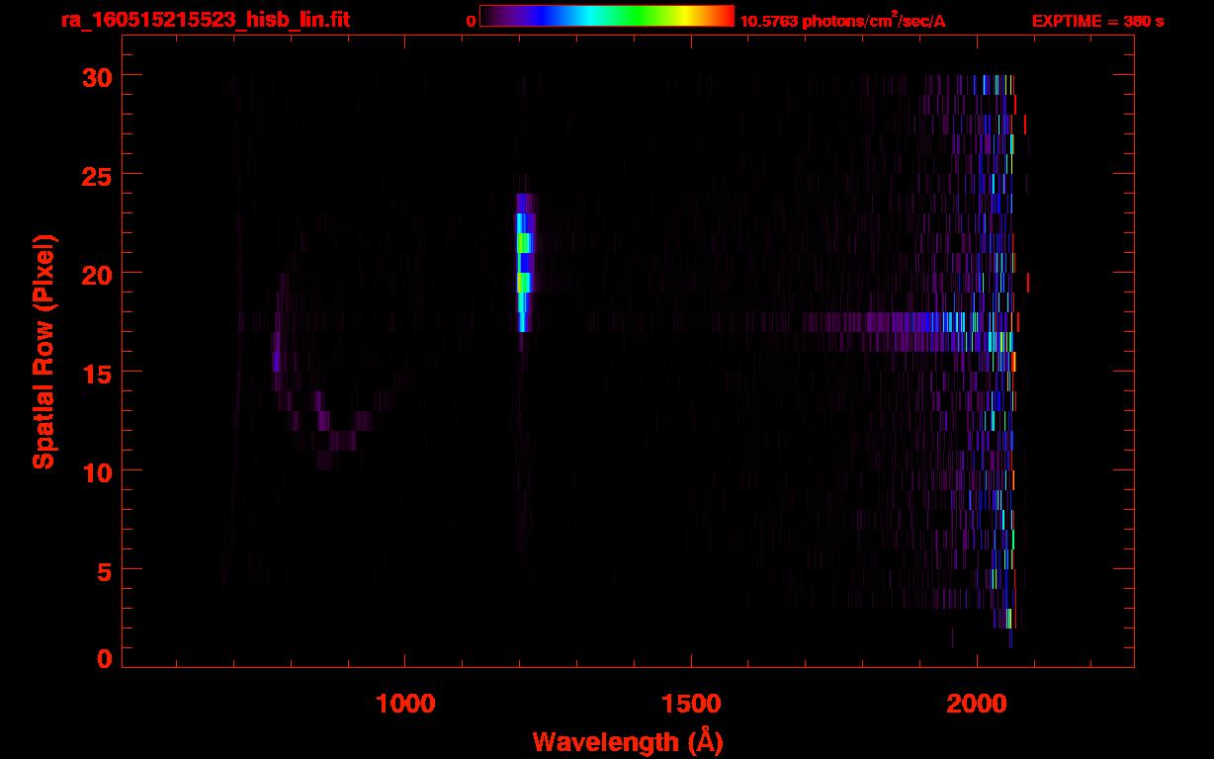Click the bright emission feature near 1216 Å
The image size is (1214, 759).
[525, 262]
